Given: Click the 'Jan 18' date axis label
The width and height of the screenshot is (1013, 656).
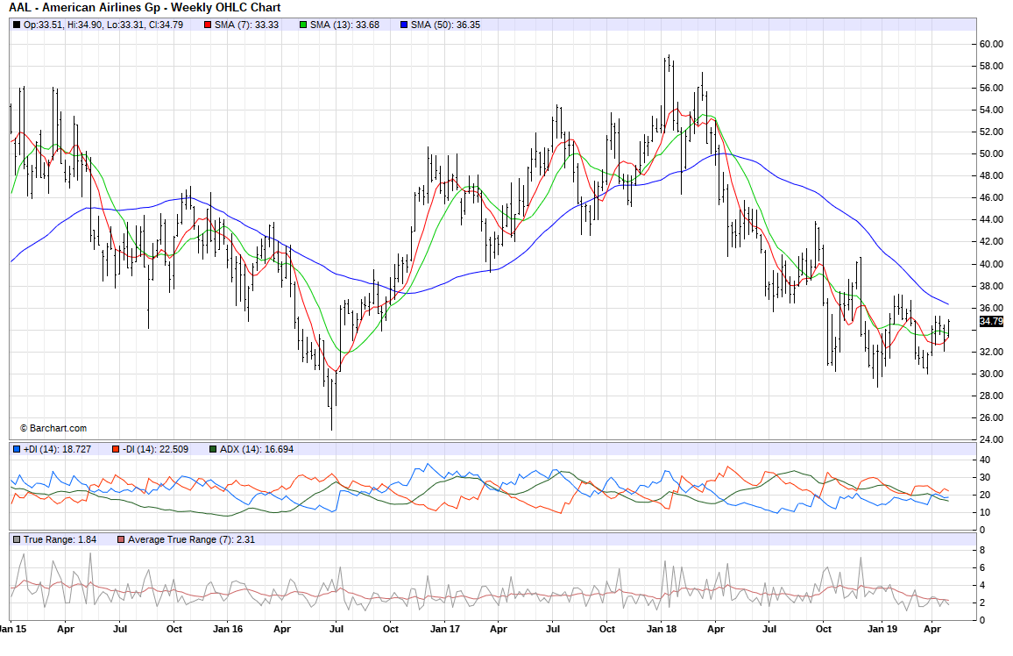Looking at the screenshot, I should (662, 629).
